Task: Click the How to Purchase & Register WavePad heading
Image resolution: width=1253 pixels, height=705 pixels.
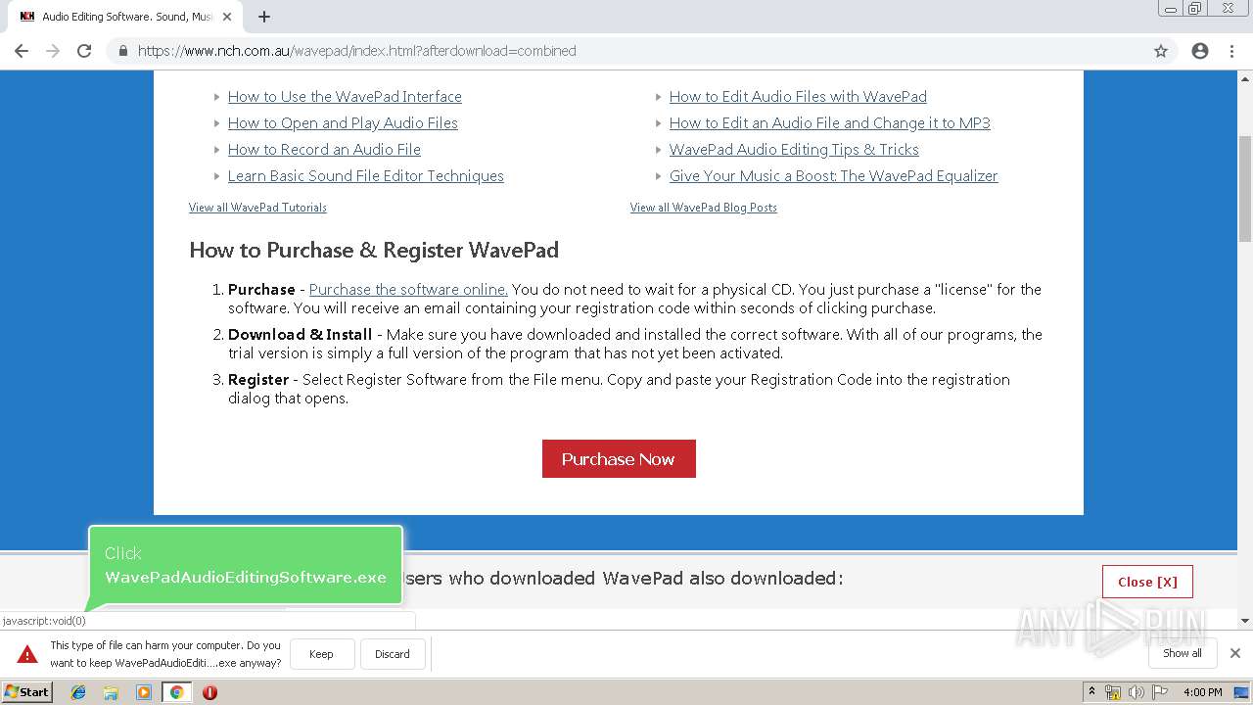Action: point(374,251)
